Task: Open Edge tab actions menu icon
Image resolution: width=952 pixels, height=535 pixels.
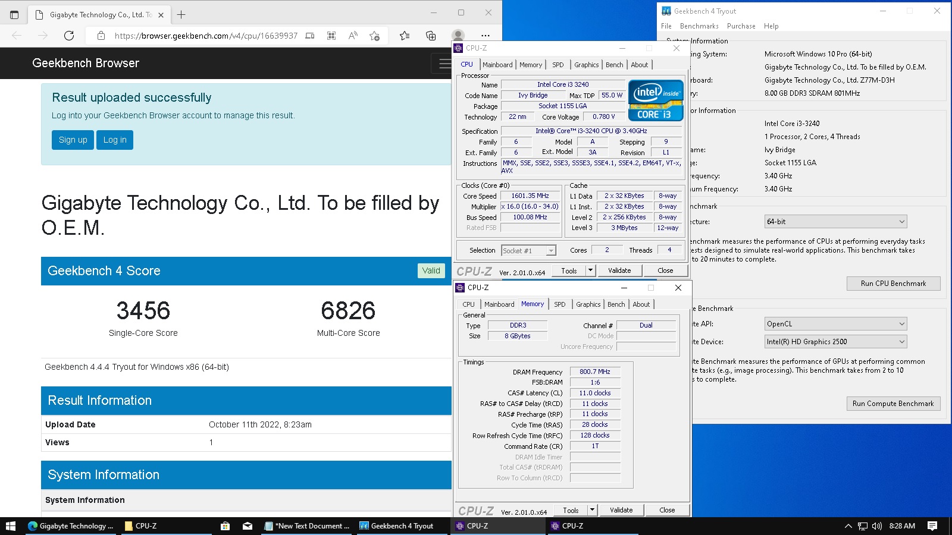Action: click(x=14, y=14)
